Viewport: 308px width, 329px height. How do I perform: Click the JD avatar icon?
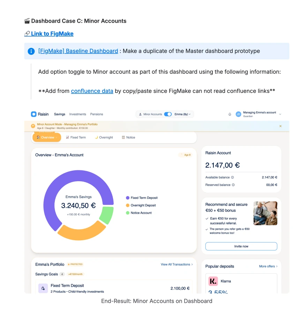click(239, 114)
